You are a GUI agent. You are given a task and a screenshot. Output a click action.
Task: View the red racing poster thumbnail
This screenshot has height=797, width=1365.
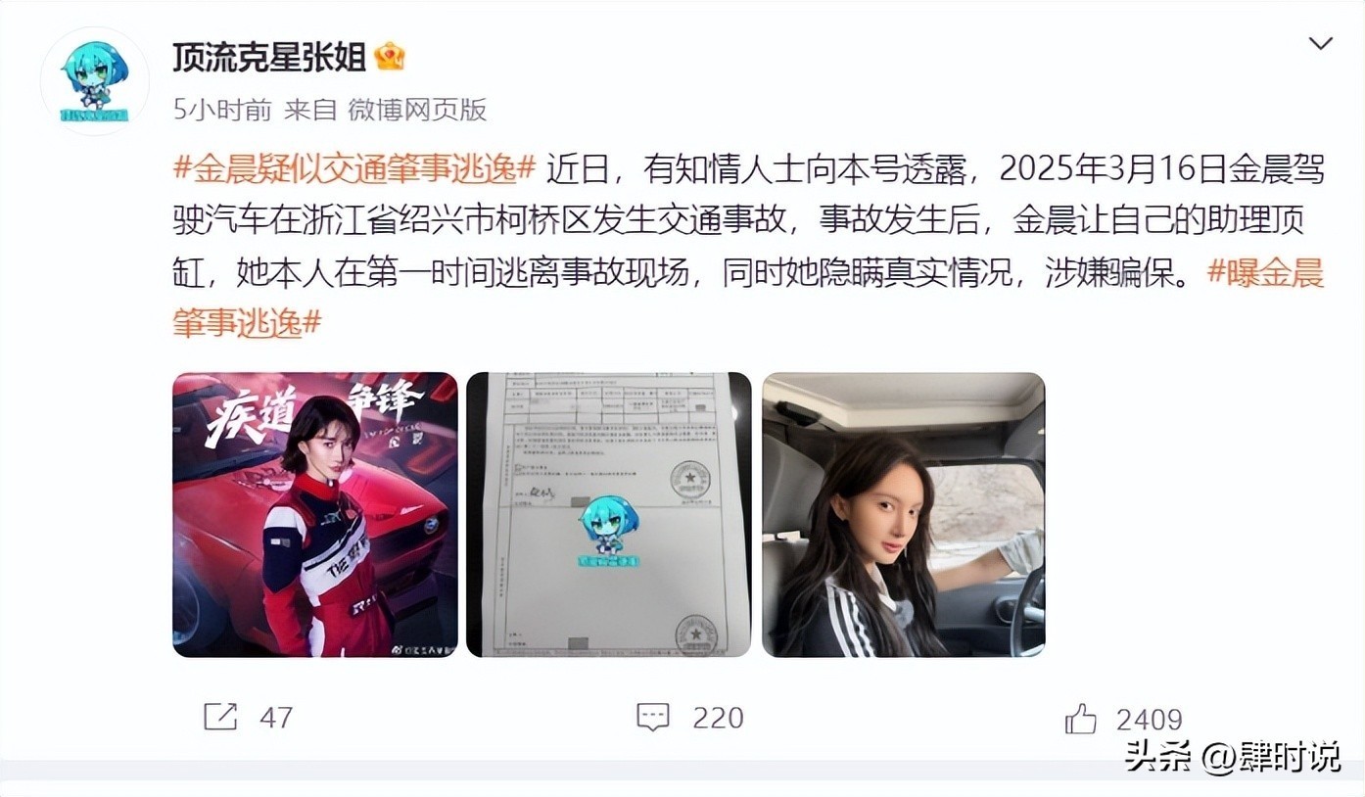point(315,514)
